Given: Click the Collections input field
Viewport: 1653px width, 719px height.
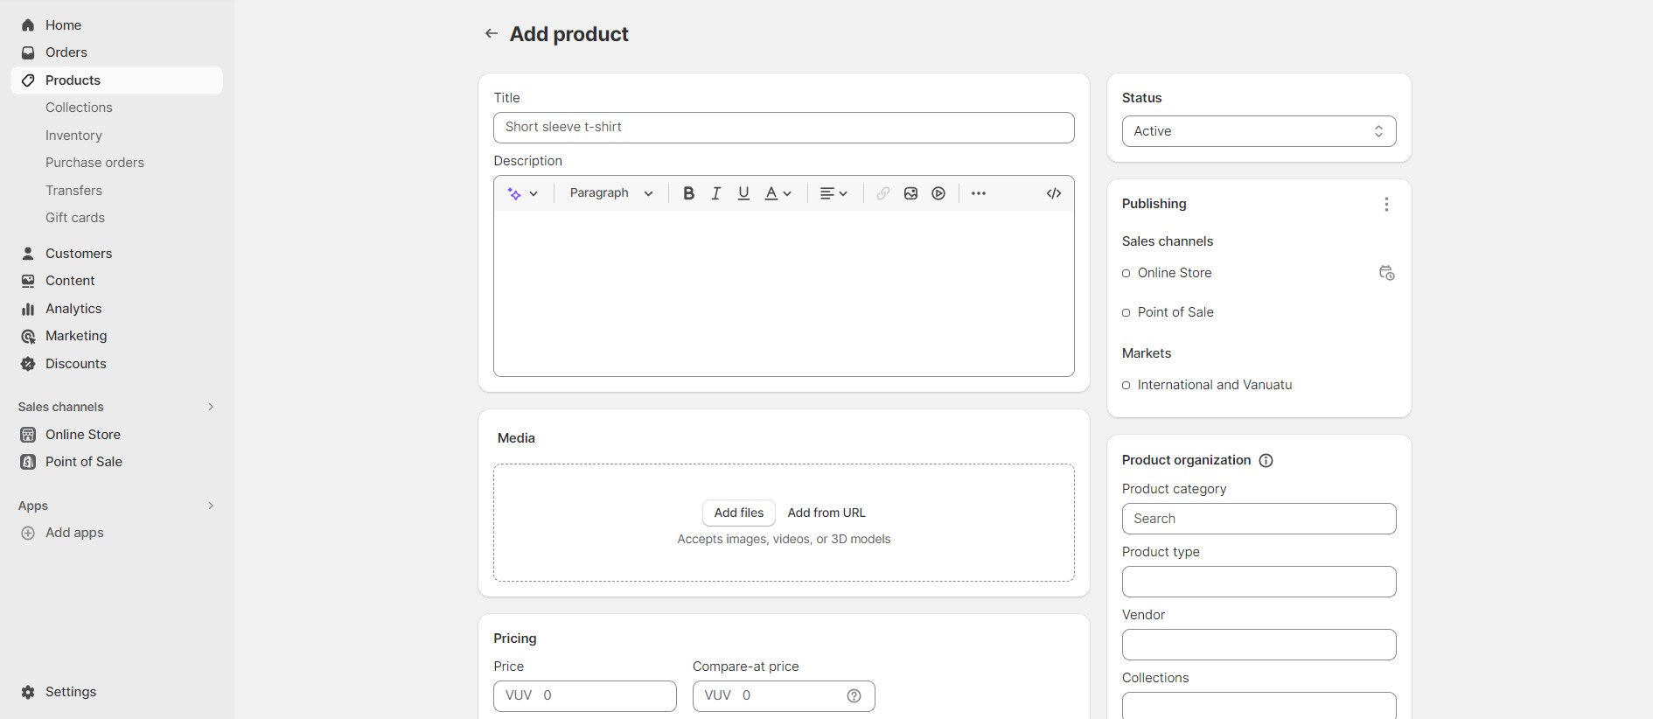Looking at the screenshot, I should 1259,706.
